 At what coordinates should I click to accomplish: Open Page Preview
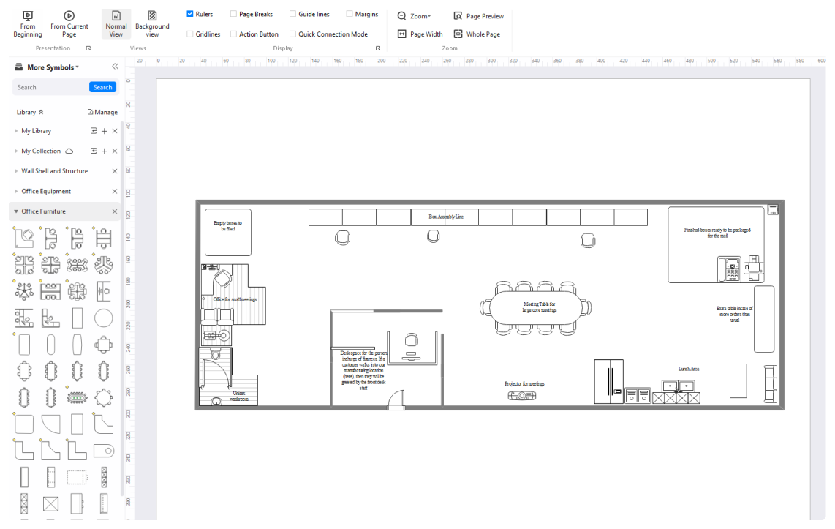click(x=478, y=16)
